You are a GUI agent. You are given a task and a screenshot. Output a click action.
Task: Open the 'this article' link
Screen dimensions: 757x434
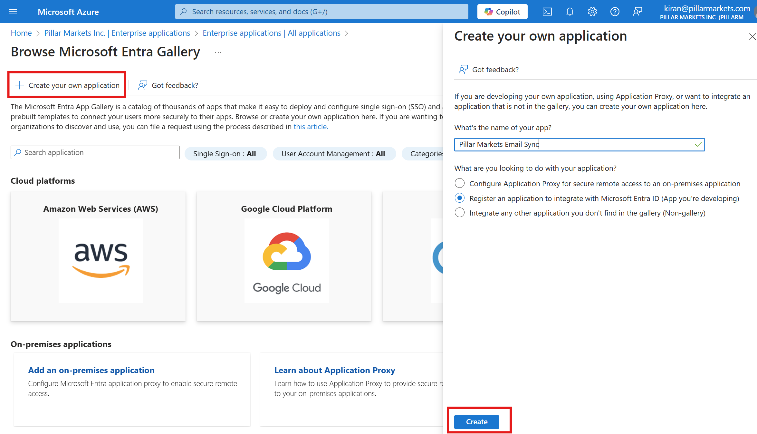point(310,127)
